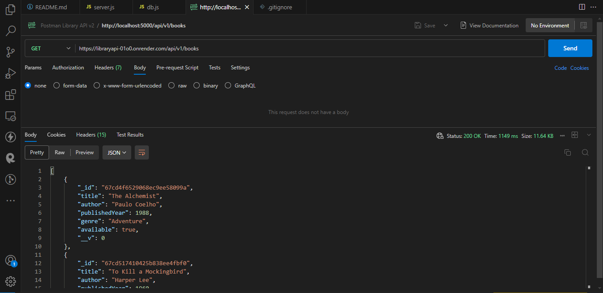603x293 pixels.
Task: Switch the response view to Preview
Action: [84, 152]
